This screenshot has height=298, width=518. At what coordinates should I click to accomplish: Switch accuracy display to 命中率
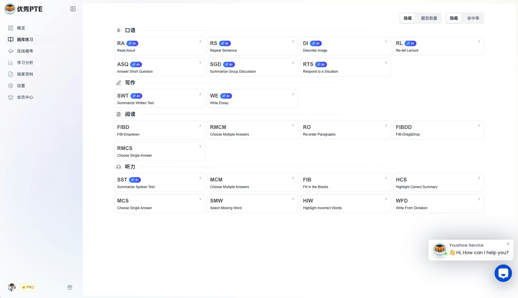click(473, 18)
